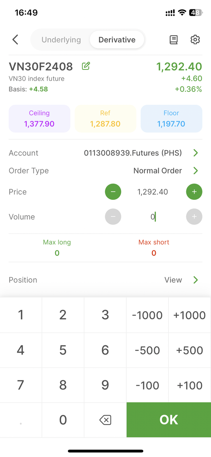This screenshot has height=457, width=211.
Task: Switch to the Underlying tab
Action: pyautogui.click(x=61, y=40)
